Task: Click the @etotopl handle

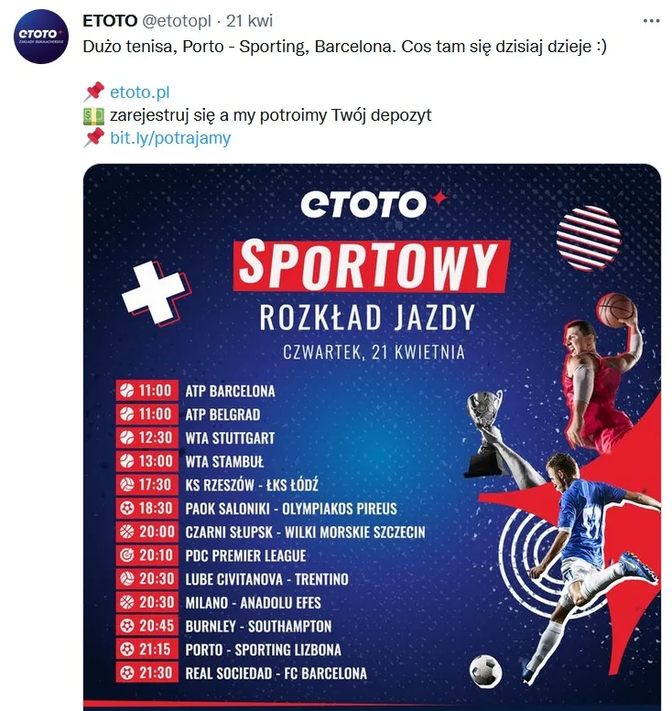Action: 177,21
